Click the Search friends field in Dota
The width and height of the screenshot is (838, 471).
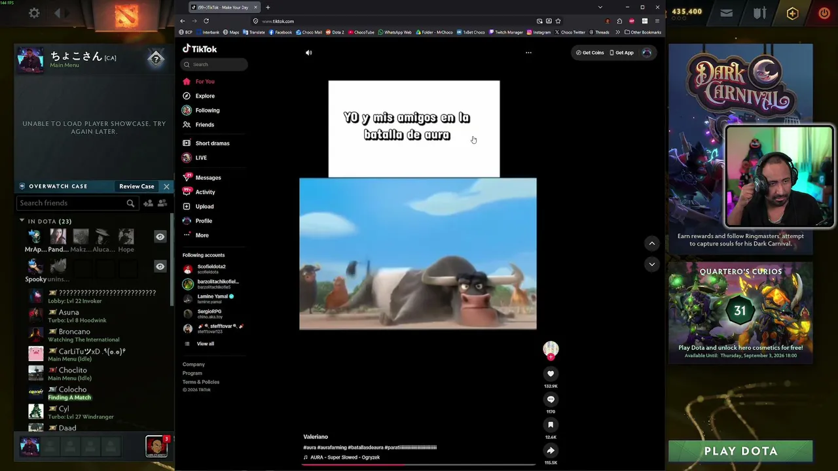point(77,203)
